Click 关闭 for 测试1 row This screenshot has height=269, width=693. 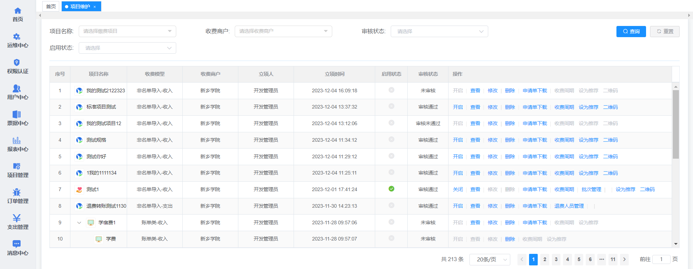[458, 189]
